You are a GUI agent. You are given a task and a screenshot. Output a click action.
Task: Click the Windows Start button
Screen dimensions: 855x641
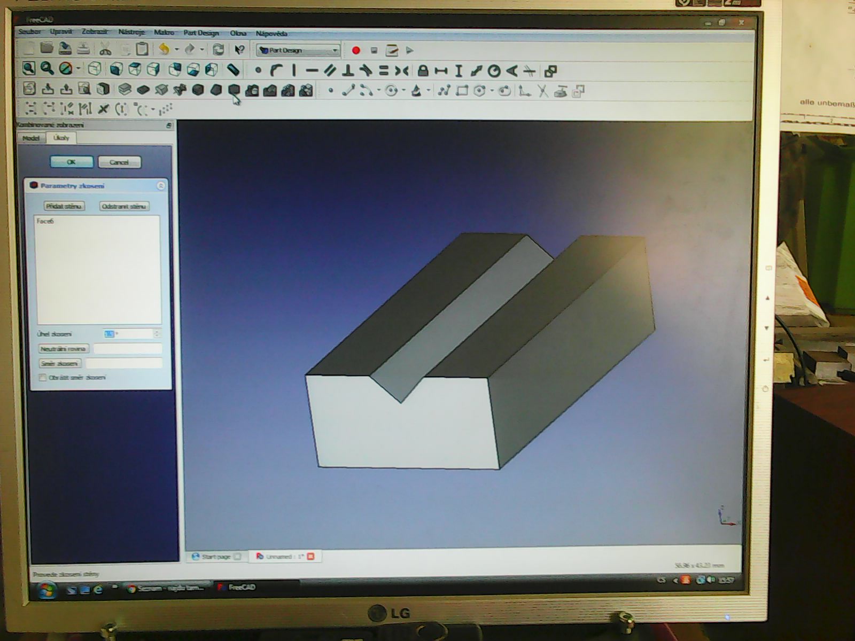pyautogui.click(x=46, y=590)
